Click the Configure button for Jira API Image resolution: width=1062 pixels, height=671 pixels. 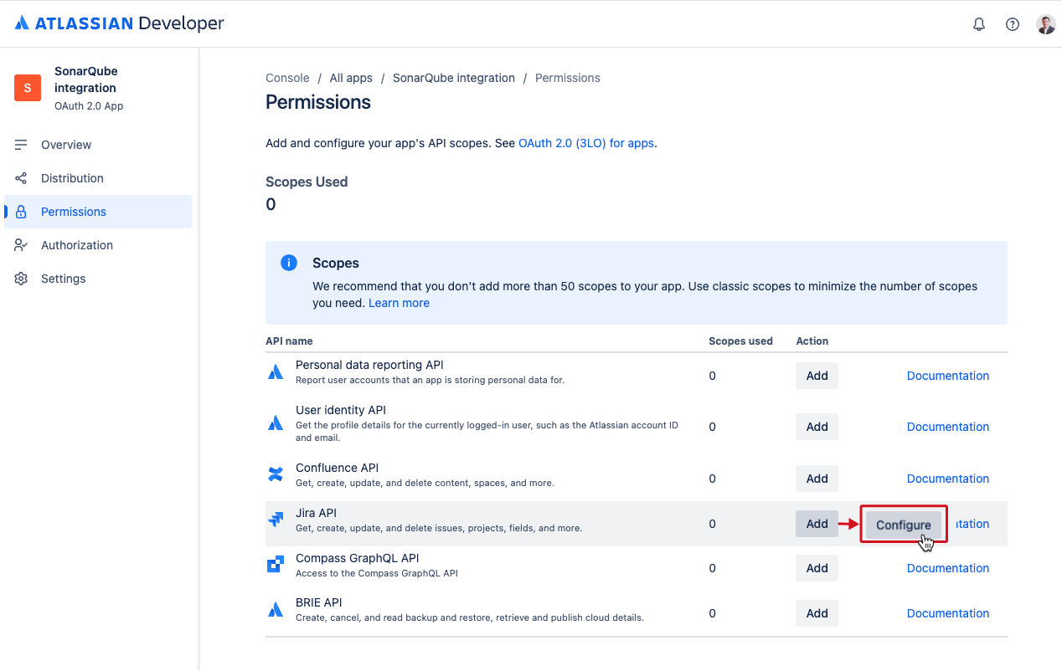click(903, 524)
